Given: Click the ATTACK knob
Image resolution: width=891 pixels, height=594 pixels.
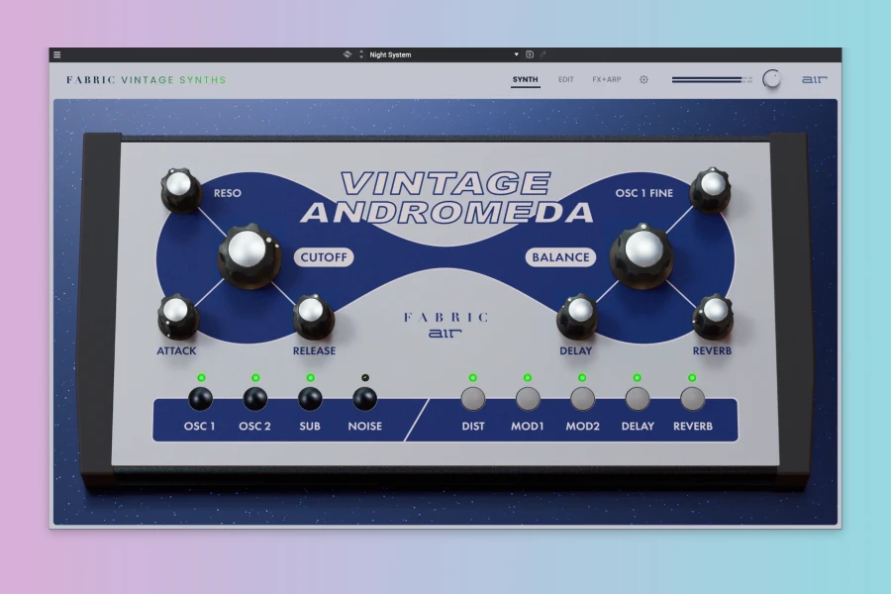Looking at the screenshot, I should click(x=177, y=316).
